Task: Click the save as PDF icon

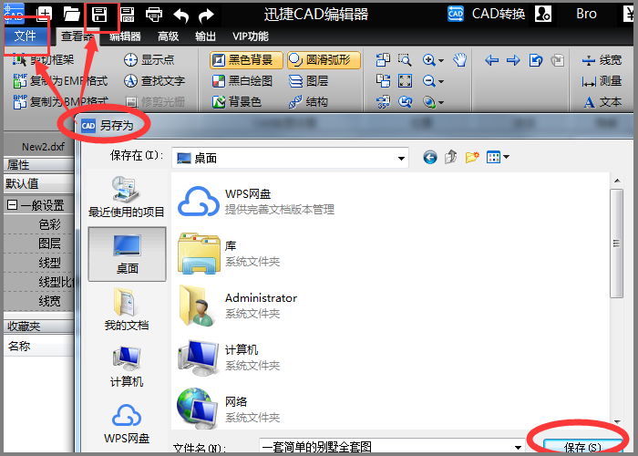Action: (128, 15)
